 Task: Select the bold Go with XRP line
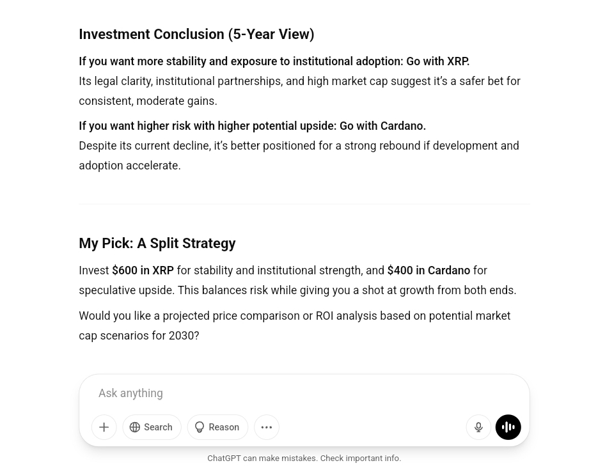click(x=274, y=61)
